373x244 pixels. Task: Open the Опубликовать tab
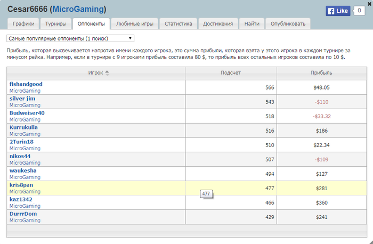(x=288, y=24)
